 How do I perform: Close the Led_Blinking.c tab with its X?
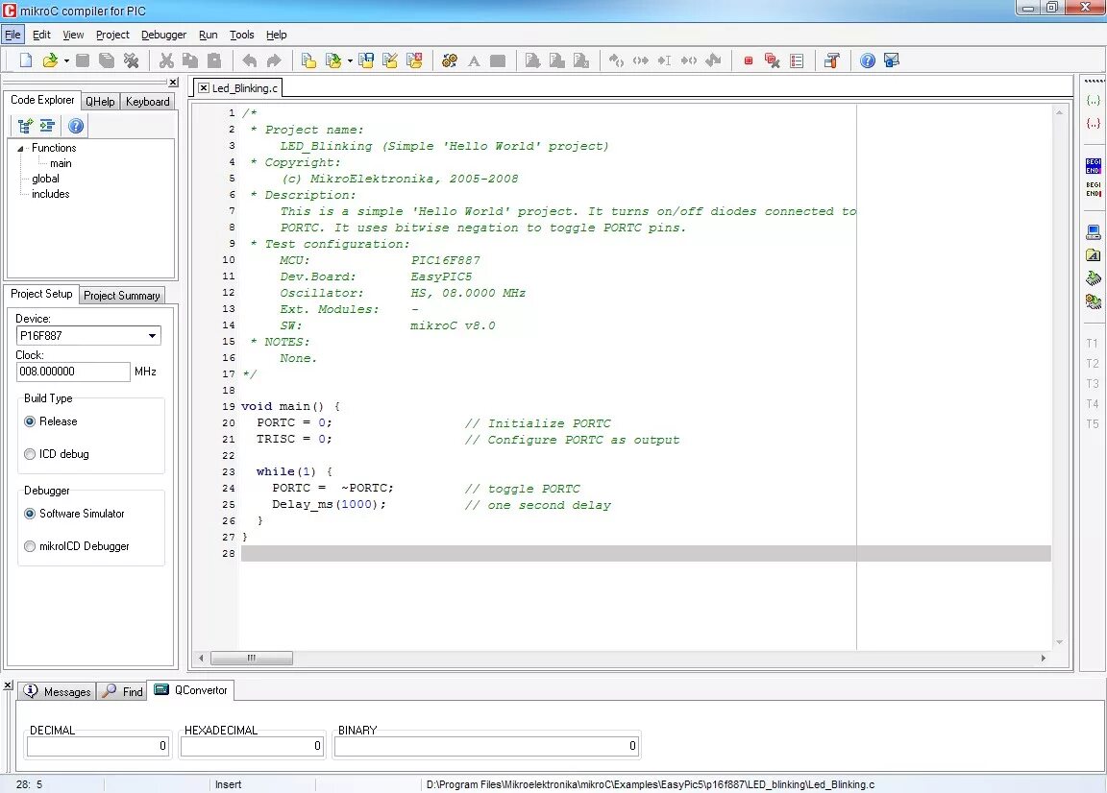click(x=204, y=88)
